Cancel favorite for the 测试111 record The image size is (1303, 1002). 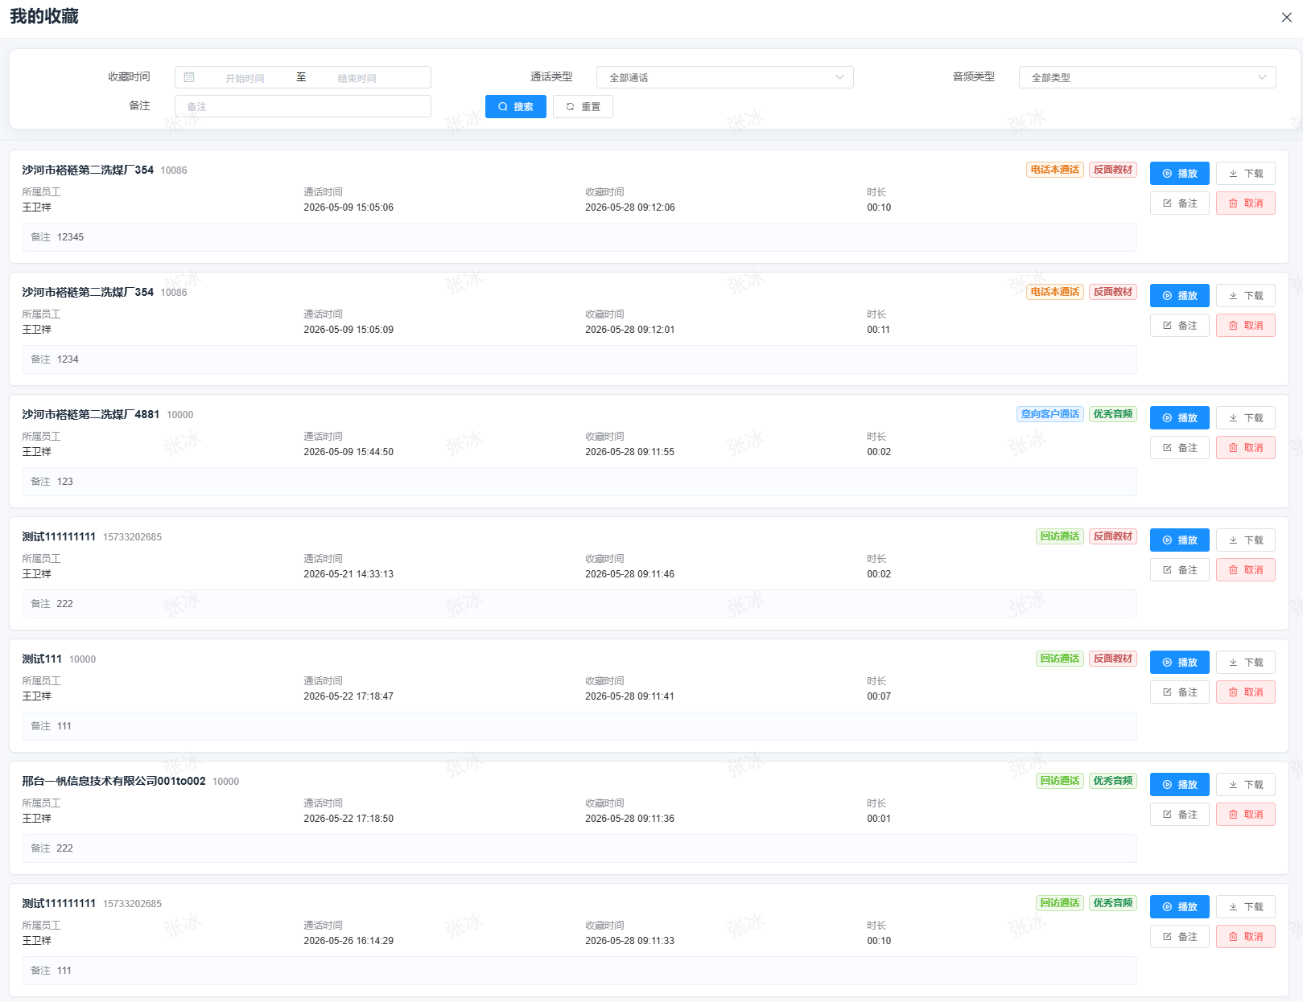1245,692
